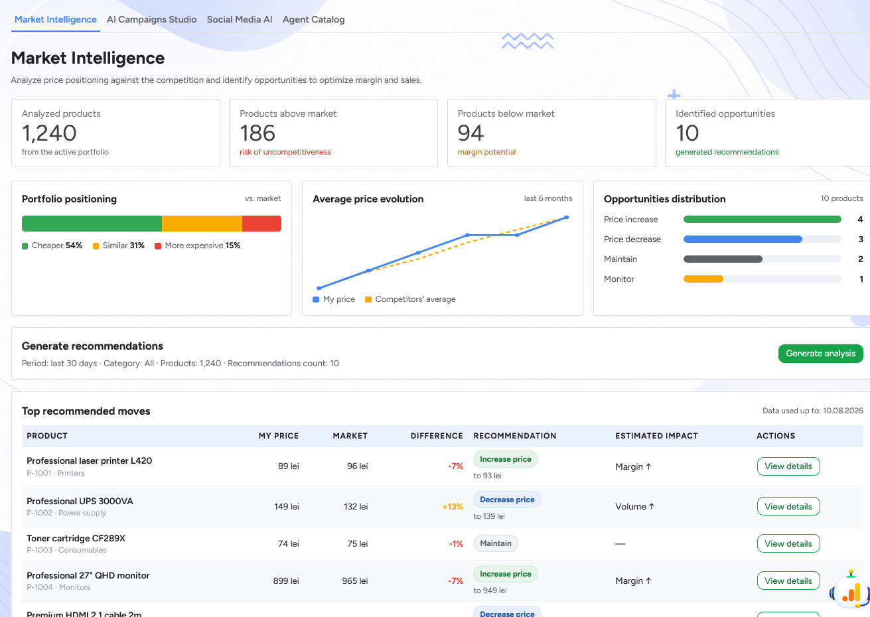Click the orange Similar legend square
The width and height of the screenshot is (870, 617).
tap(96, 246)
